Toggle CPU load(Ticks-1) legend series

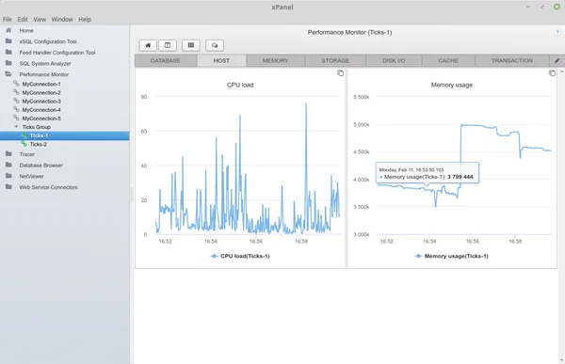(240, 256)
